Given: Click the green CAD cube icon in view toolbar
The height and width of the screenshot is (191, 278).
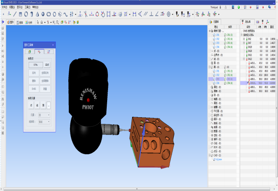Looking at the screenshot, I should (62, 22).
